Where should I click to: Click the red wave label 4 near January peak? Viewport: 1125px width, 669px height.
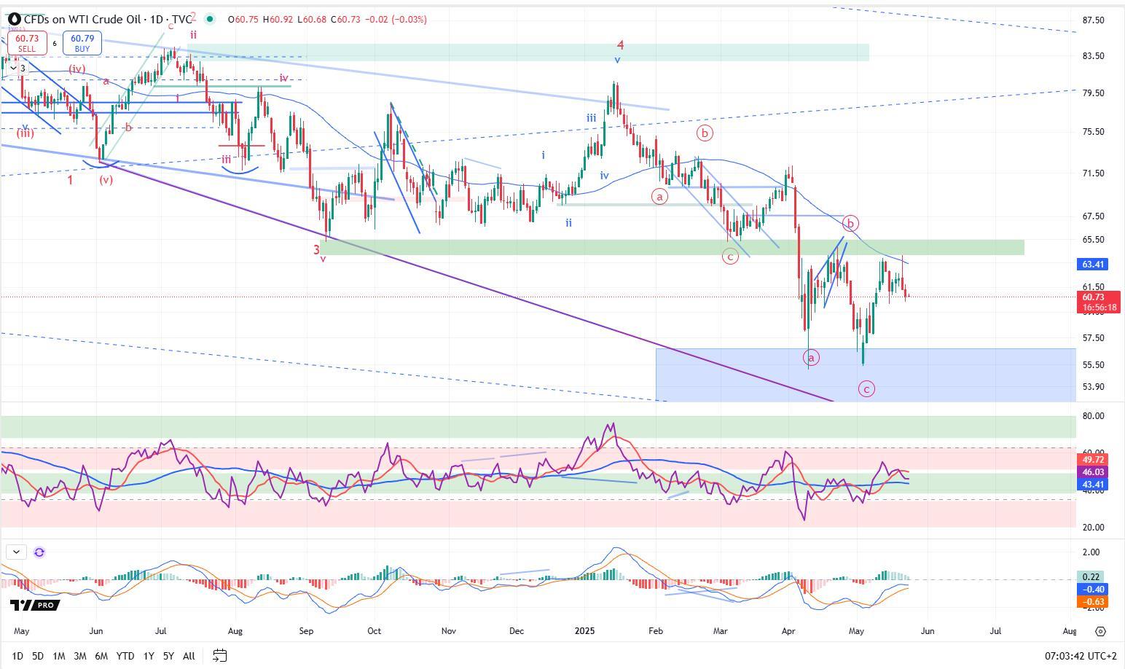(x=621, y=45)
